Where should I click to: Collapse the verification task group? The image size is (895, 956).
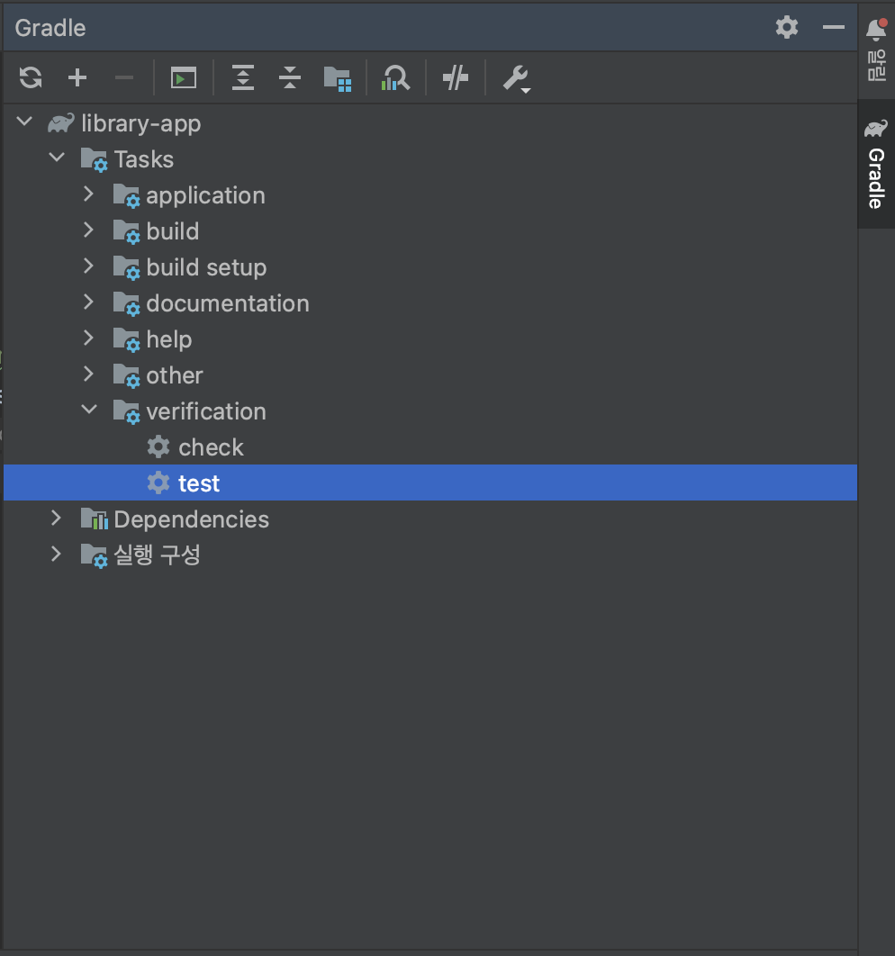89,409
